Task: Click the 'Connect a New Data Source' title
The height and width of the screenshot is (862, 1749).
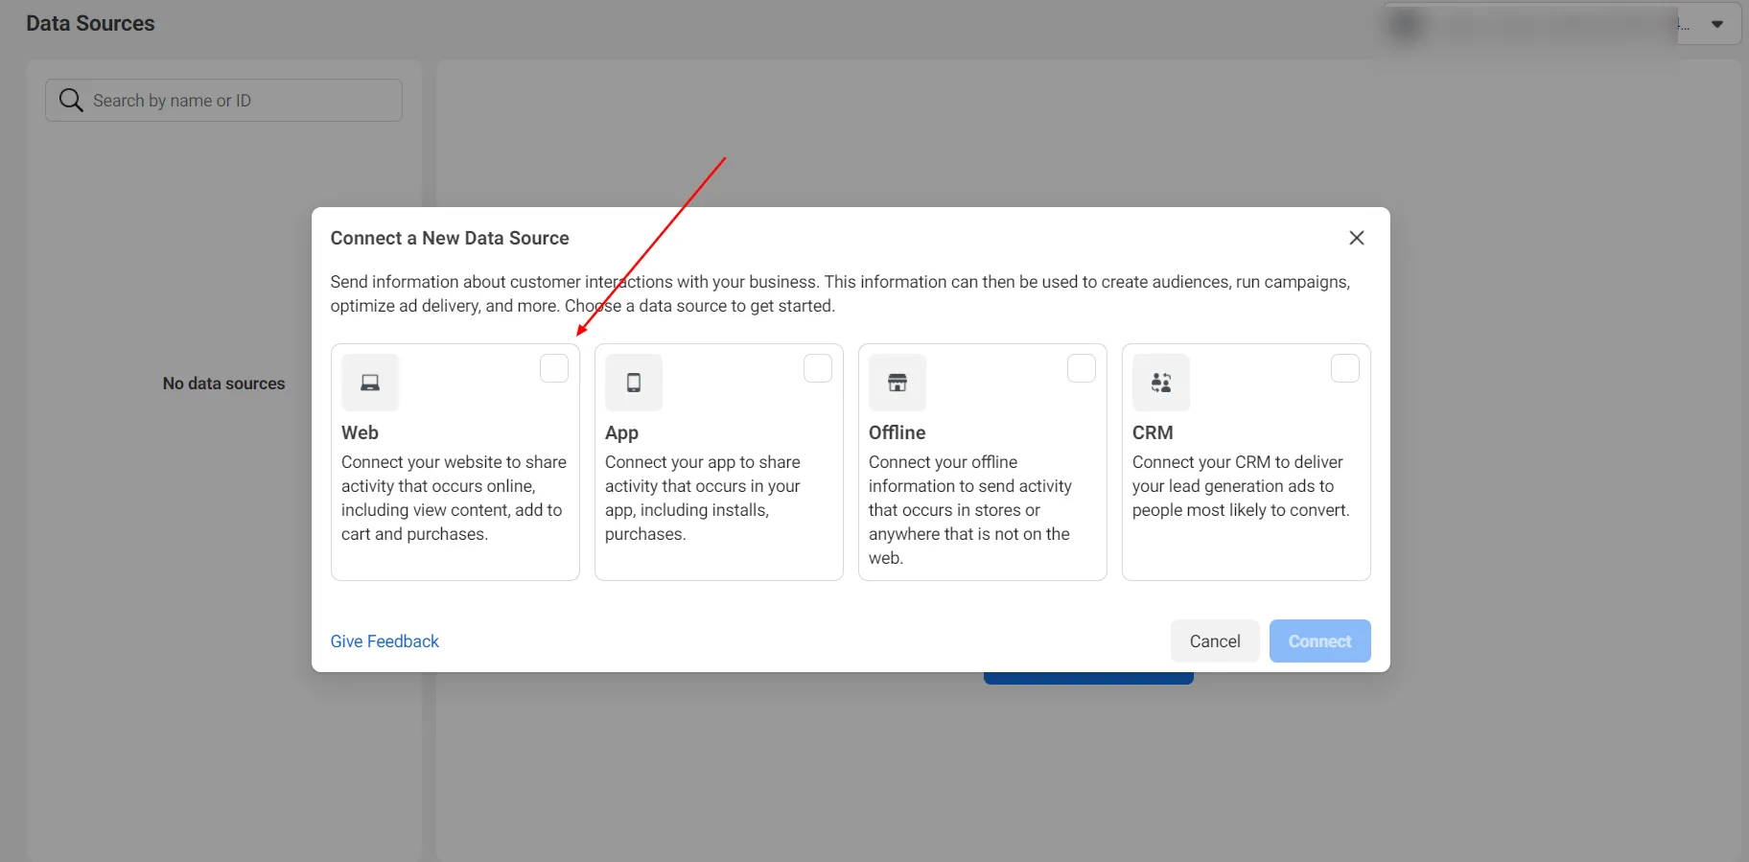Action: pos(450,238)
